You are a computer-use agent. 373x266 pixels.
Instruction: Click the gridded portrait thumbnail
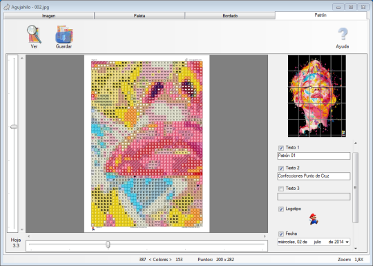click(317, 96)
